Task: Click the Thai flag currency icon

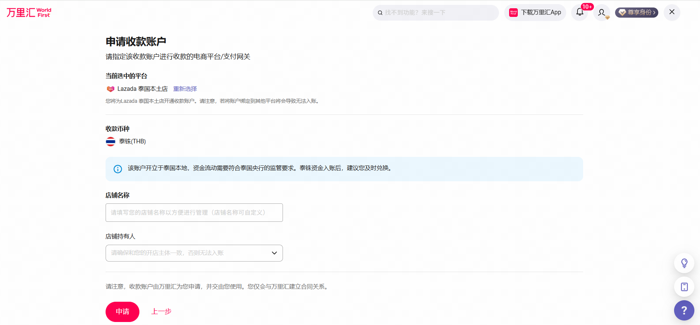Action: pyautogui.click(x=110, y=141)
